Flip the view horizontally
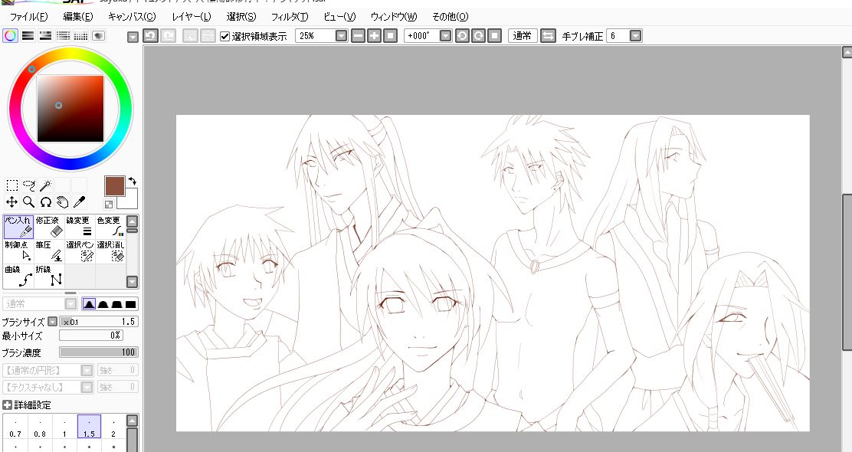 [x=549, y=36]
